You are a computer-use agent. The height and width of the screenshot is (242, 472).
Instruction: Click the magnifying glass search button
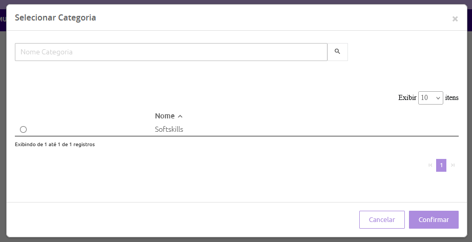[x=337, y=52]
